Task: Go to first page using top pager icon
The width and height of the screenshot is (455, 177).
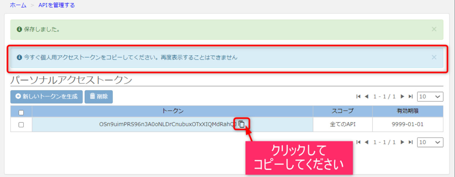Action: (x=358, y=97)
